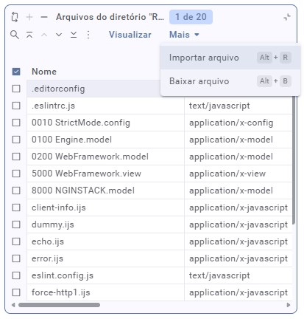Choose Importar arquivo from menu

click(x=230, y=58)
